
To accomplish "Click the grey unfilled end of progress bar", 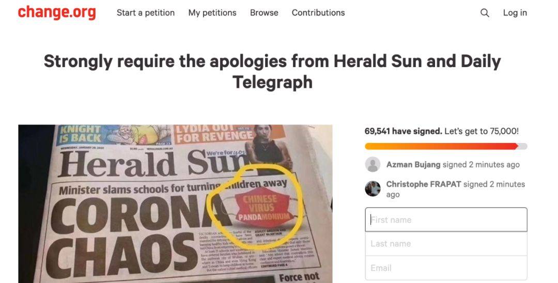I will click(x=522, y=146).
